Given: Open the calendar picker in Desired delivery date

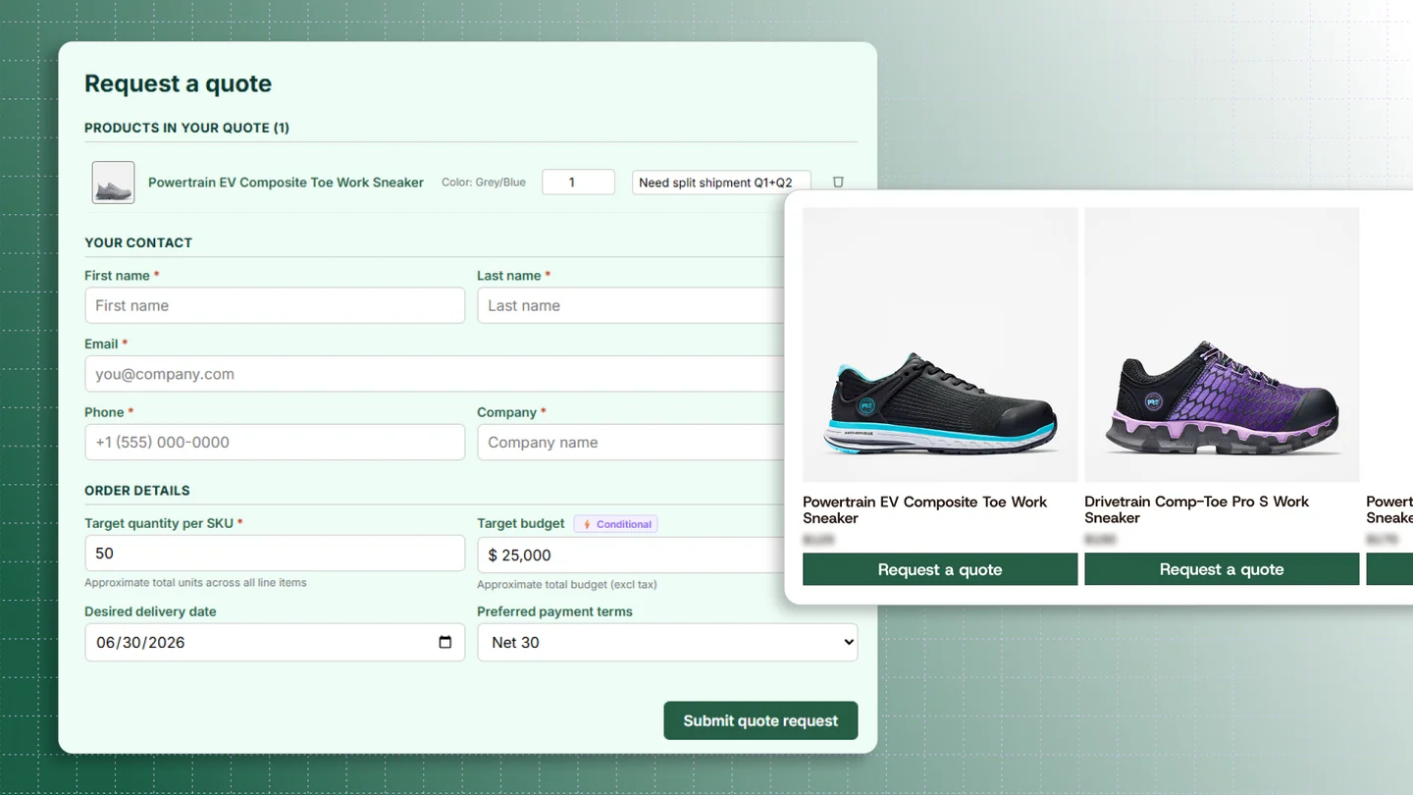Looking at the screenshot, I should pyautogui.click(x=445, y=642).
